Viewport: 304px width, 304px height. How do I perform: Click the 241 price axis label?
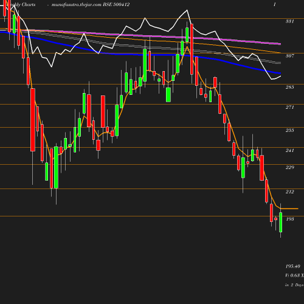[x=289, y=150]
